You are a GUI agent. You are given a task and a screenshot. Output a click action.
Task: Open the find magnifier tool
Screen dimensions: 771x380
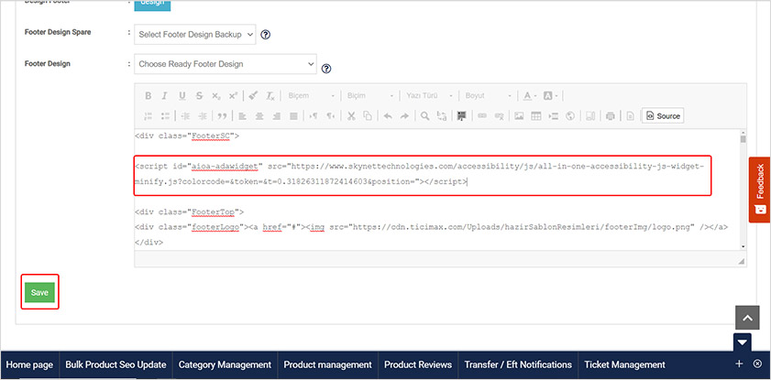pyautogui.click(x=424, y=116)
